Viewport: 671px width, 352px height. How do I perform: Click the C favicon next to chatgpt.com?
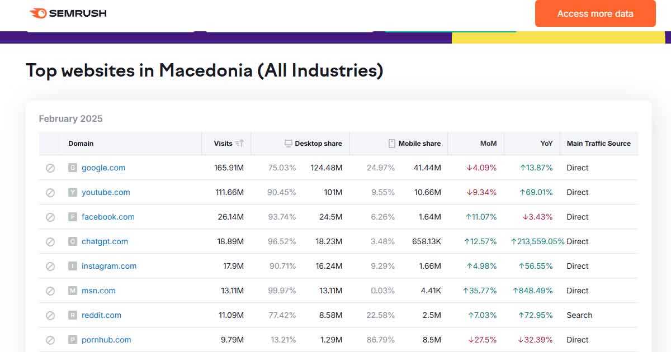tap(72, 241)
